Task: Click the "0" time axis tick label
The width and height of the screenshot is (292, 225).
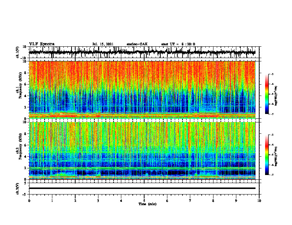Action: pos(29,201)
